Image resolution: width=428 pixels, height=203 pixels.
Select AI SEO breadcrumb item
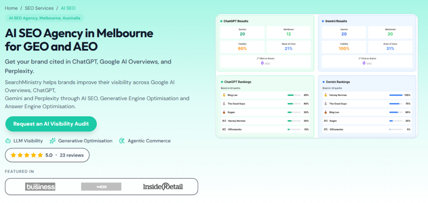point(68,8)
